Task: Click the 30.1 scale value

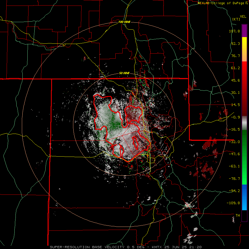Action: click(235, 93)
